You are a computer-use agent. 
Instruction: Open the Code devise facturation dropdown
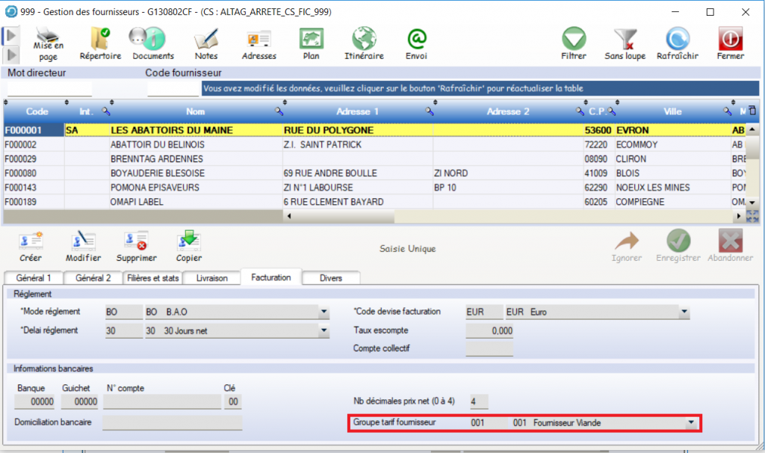tap(684, 312)
